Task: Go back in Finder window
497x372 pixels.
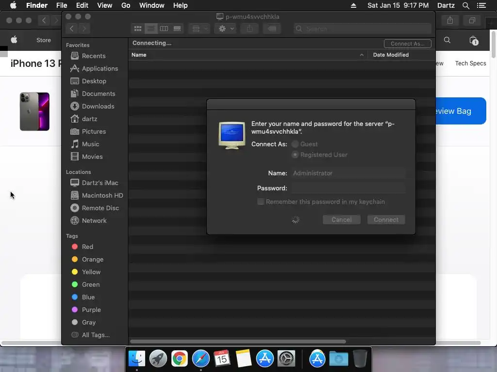Action: pyautogui.click(x=72, y=29)
